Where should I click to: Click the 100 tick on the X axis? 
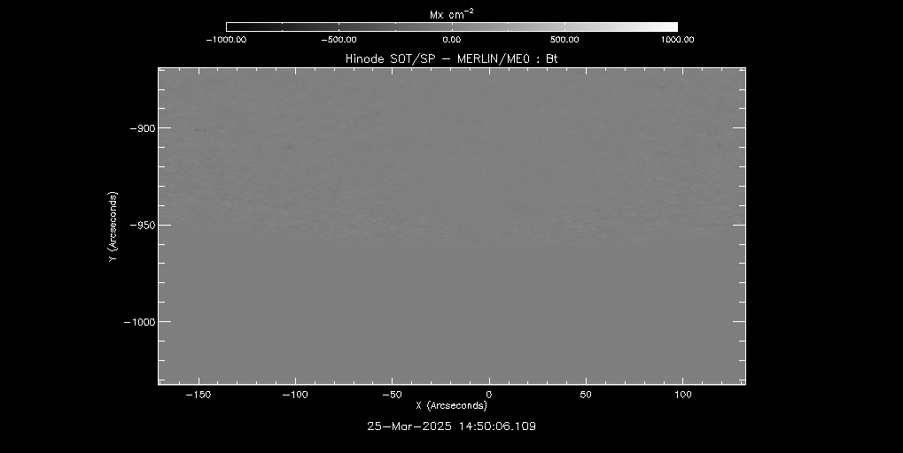coord(682,393)
